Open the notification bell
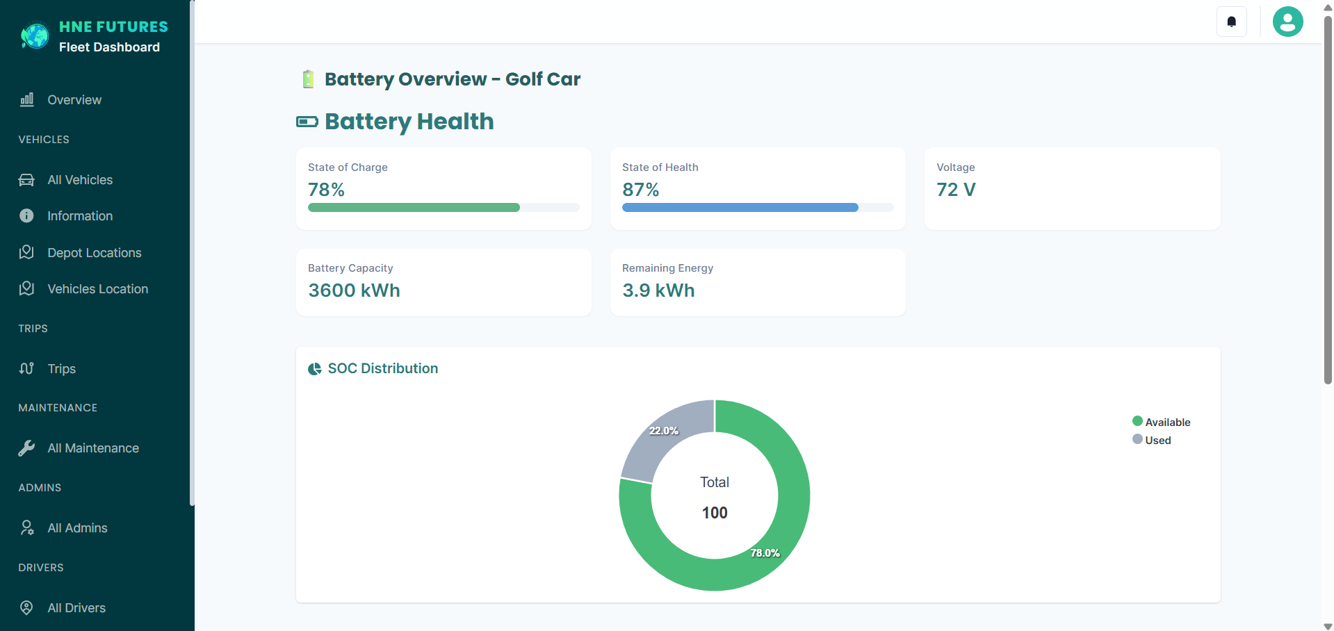The image size is (1334, 631). [1231, 22]
